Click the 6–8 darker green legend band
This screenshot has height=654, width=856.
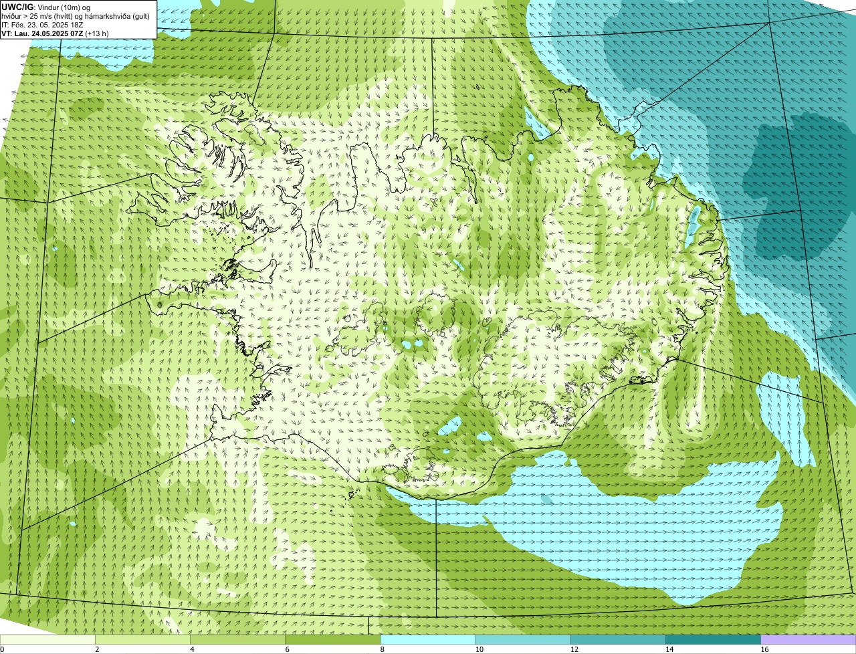[332, 639]
